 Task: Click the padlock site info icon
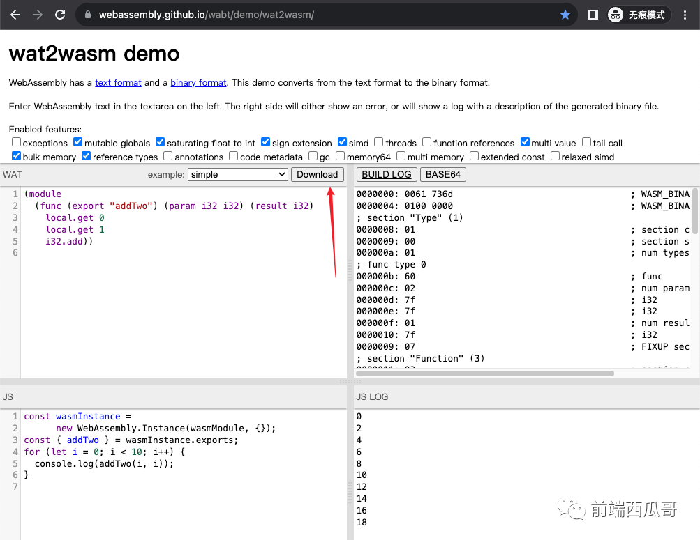click(88, 15)
